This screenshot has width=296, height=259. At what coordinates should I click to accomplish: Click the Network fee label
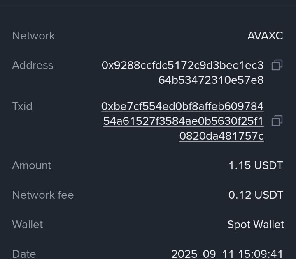pos(43,195)
